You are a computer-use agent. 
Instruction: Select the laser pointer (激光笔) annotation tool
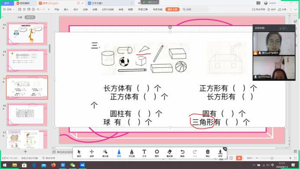(x=105, y=153)
